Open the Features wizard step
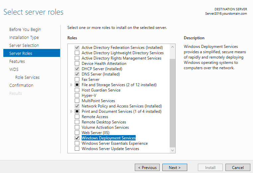 (x=17, y=62)
